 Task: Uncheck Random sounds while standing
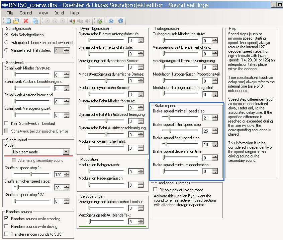coord(6,219)
